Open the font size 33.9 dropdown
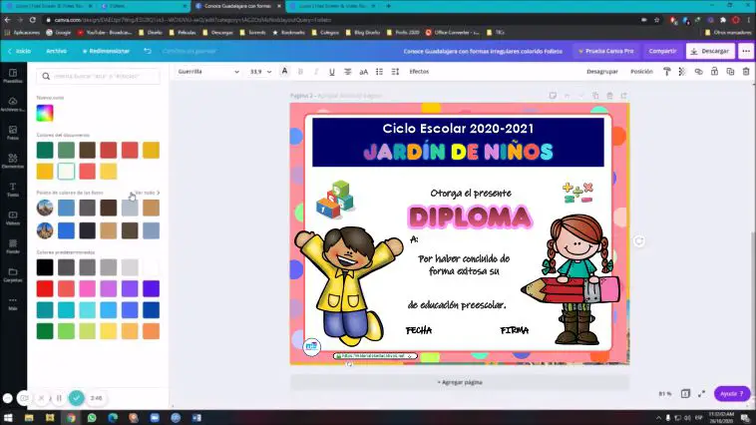 point(260,72)
